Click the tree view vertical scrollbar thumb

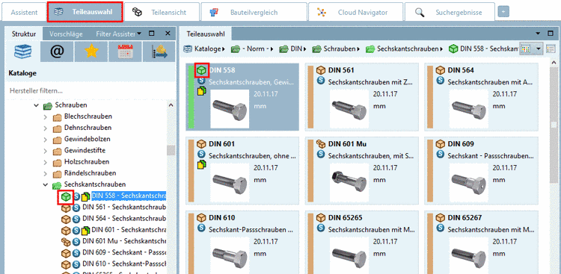click(171, 150)
